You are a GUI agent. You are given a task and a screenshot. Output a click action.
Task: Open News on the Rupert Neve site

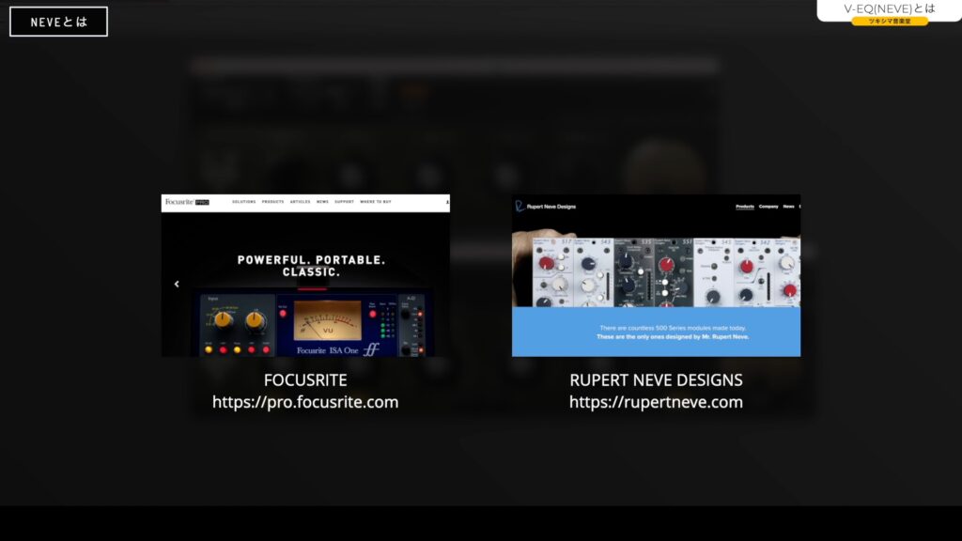788,207
